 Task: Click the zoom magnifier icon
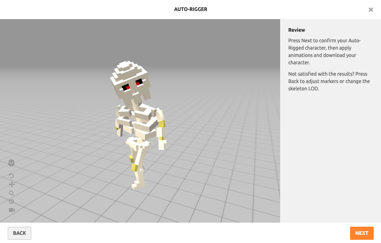[x=11, y=193]
